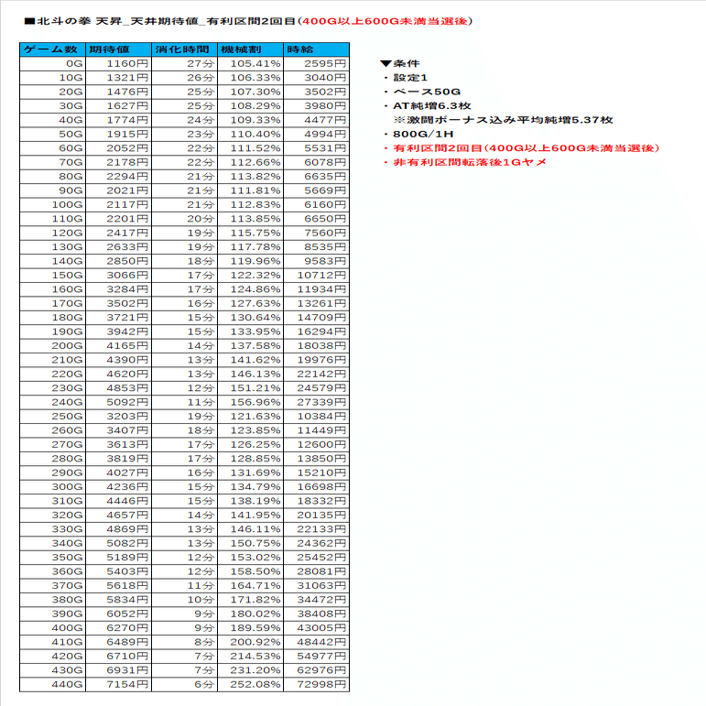This screenshot has width=706, height=706.
Task: Select the 330G row label
Action: (53, 529)
